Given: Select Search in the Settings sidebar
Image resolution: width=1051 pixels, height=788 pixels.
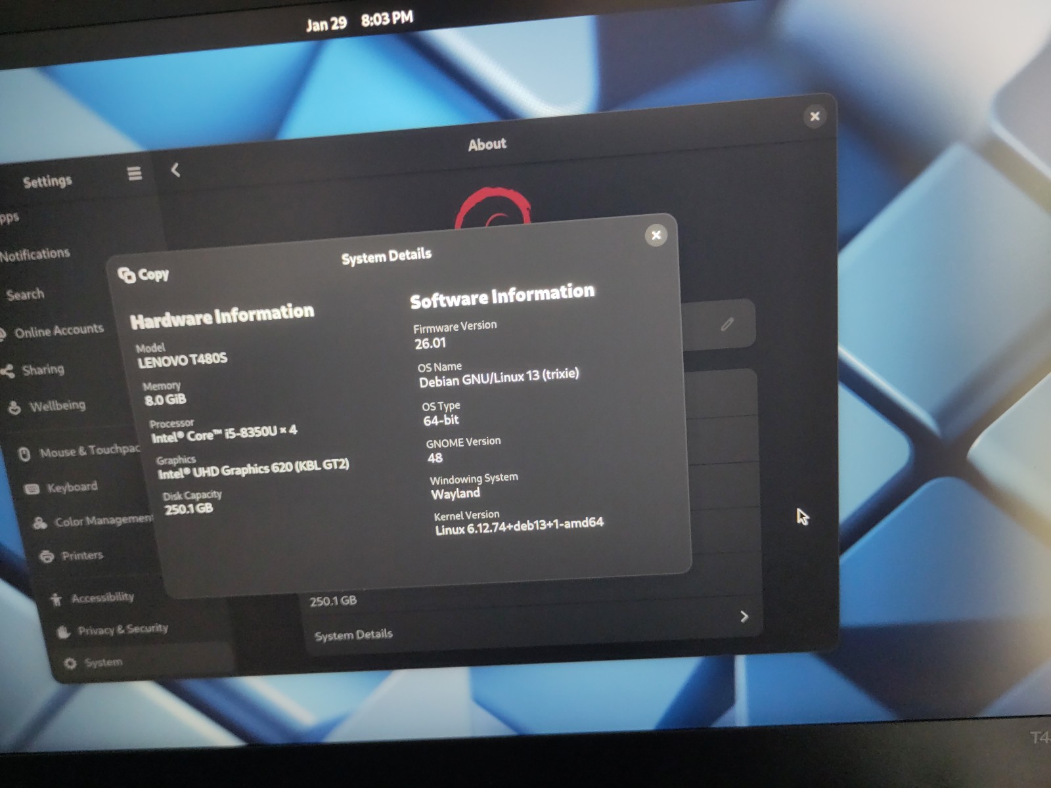Looking at the screenshot, I should pos(25,294).
